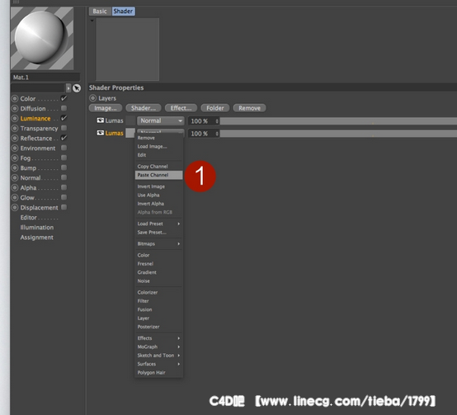Click the Effect... button

[181, 108]
